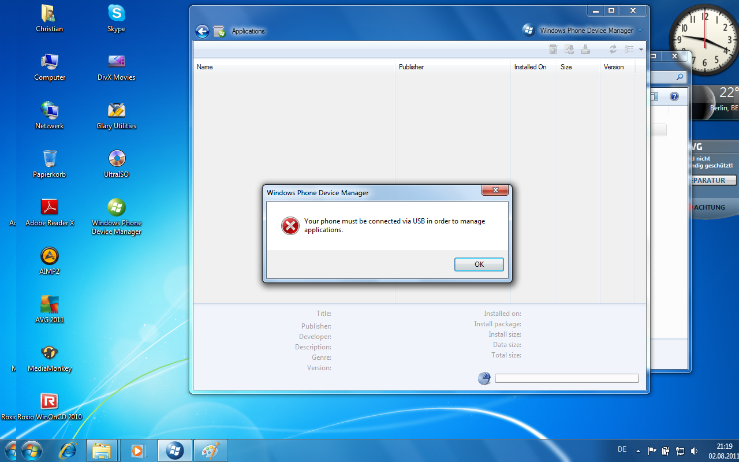Sort by the Publisher column header

(x=453, y=67)
